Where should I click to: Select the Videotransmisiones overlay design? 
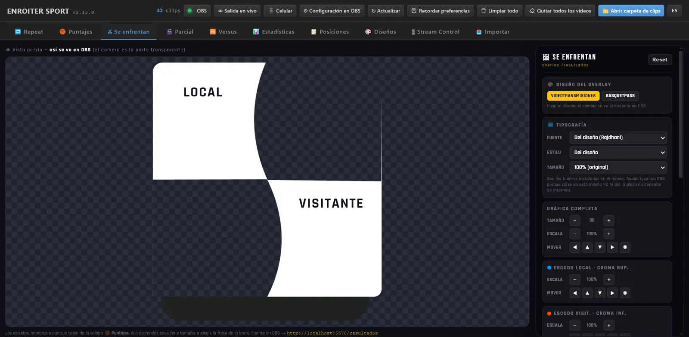[x=573, y=96]
